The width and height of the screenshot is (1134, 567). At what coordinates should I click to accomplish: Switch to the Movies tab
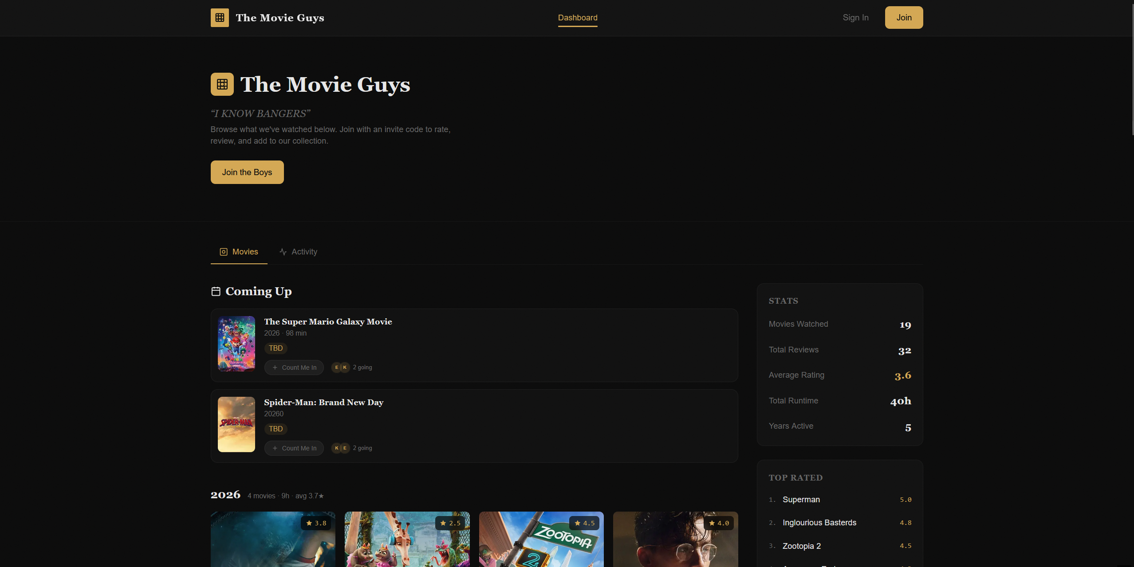[x=239, y=252]
